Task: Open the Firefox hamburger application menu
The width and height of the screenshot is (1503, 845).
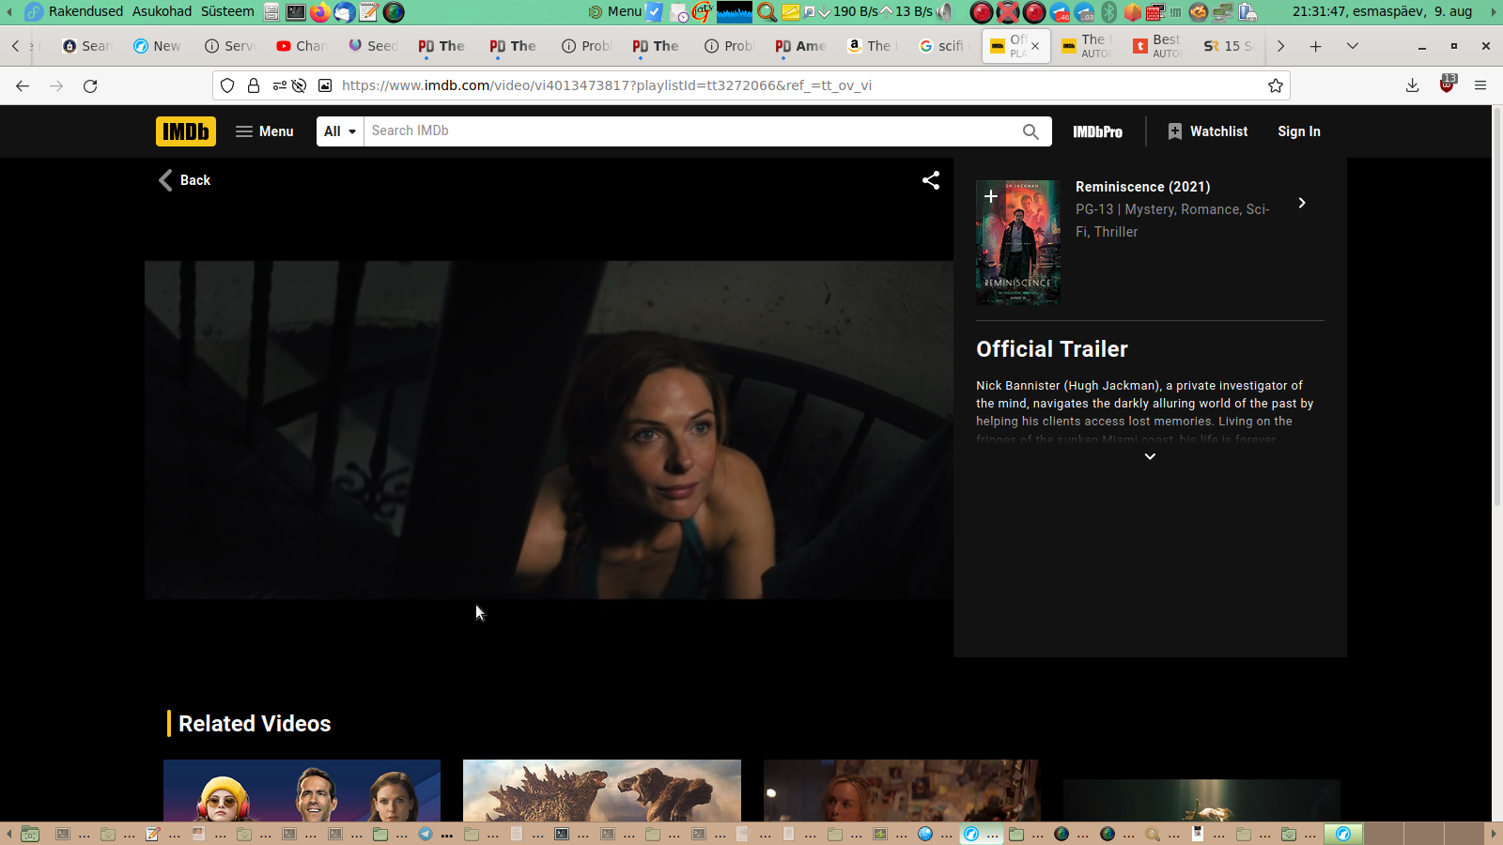Action: pyautogui.click(x=1480, y=85)
